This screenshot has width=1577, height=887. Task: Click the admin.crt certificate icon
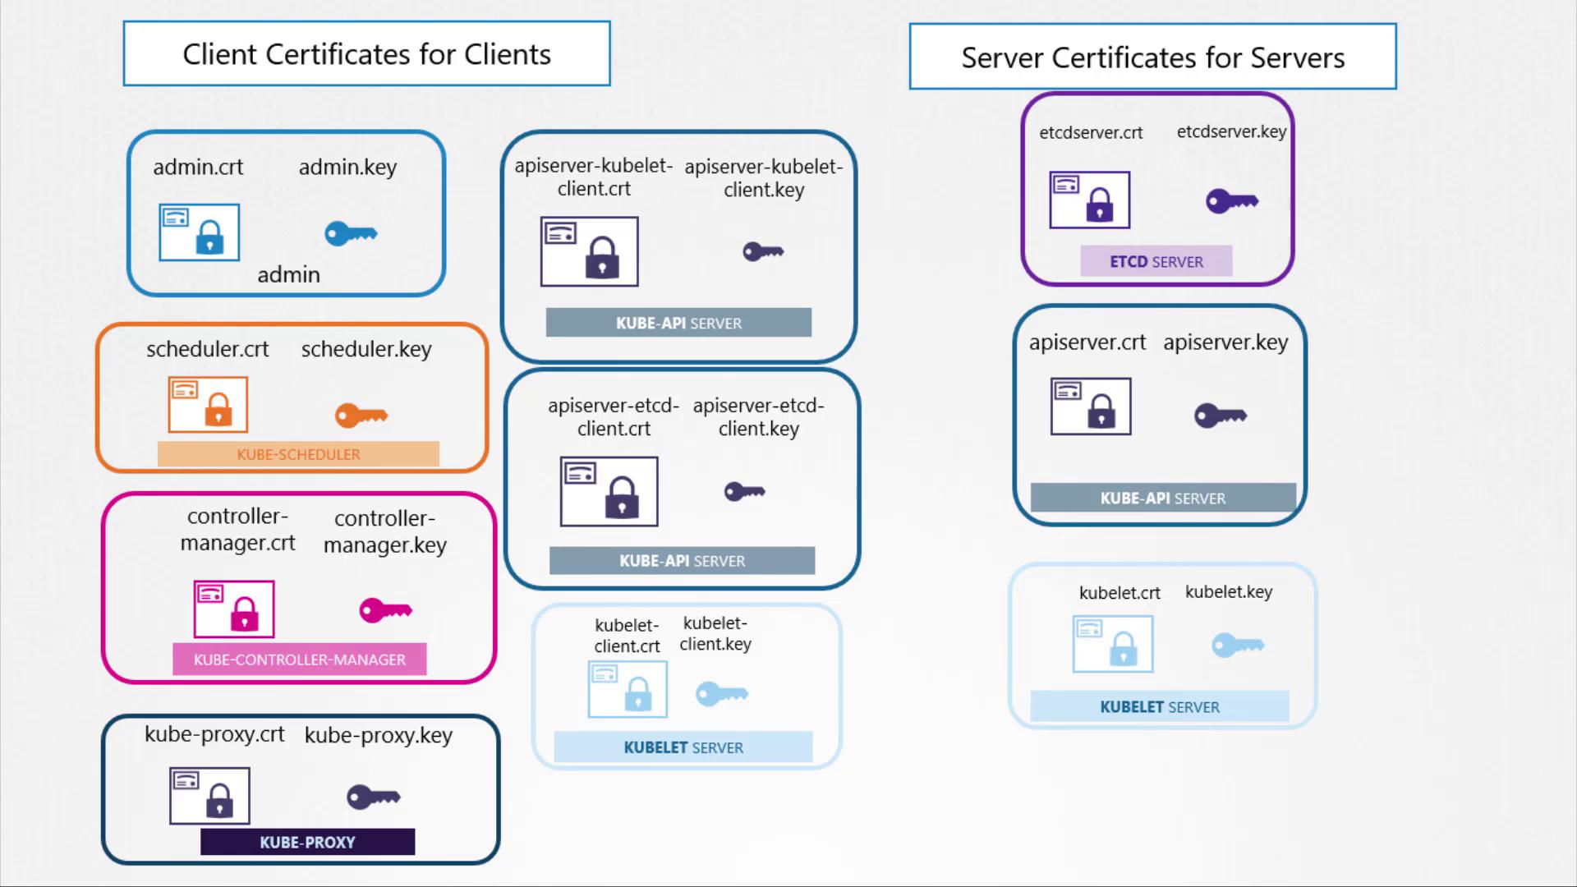pyautogui.click(x=200, y=232)
